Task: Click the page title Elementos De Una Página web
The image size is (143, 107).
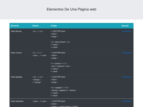Action: click(71, 9)
